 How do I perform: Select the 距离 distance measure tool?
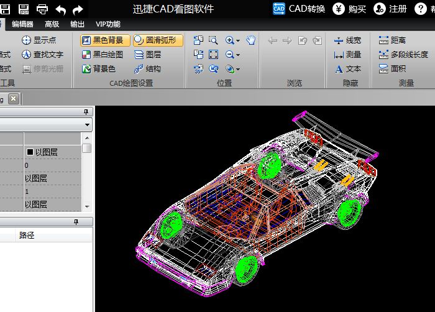click(392, 40)
